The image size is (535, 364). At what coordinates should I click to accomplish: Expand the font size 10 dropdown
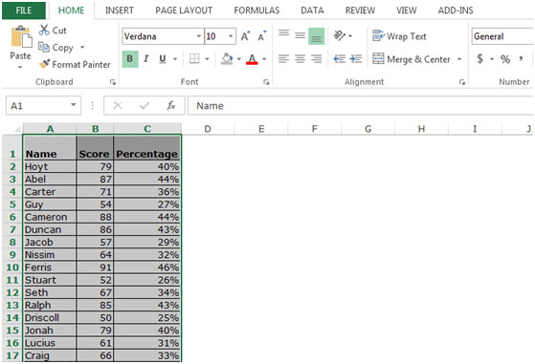(231, 36)
